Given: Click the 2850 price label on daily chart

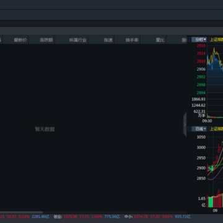Looking at the screenshot, I should (x=201, y=178).
